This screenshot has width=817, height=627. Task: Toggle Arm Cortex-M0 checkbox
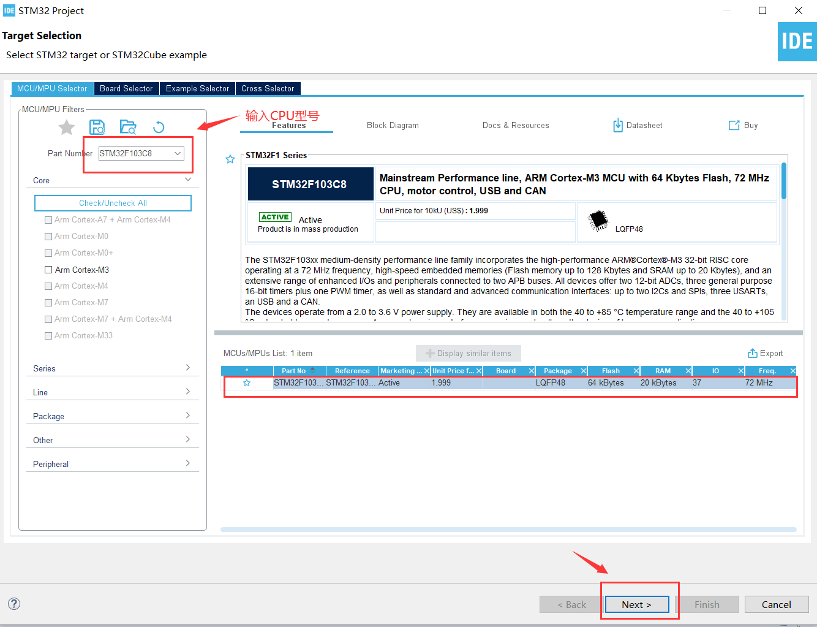point(48,237)
